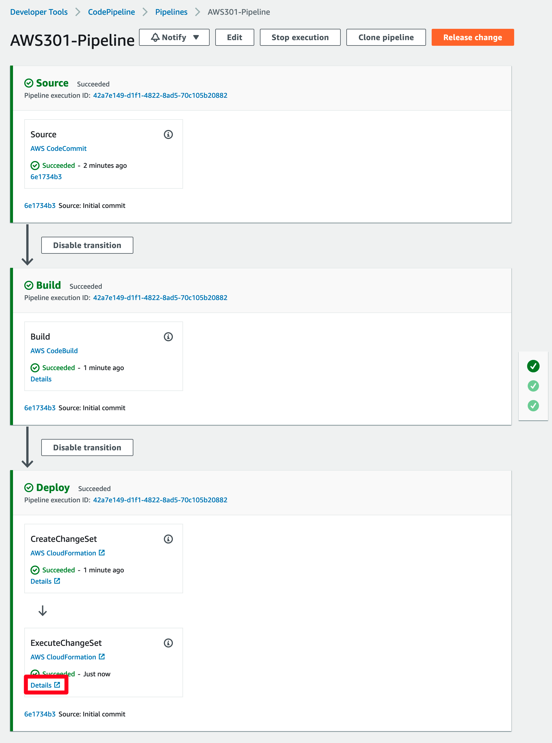Screen dimensions: 552x743
Task: Click the middle stage checkmark indicator
Action: [533, 386]
